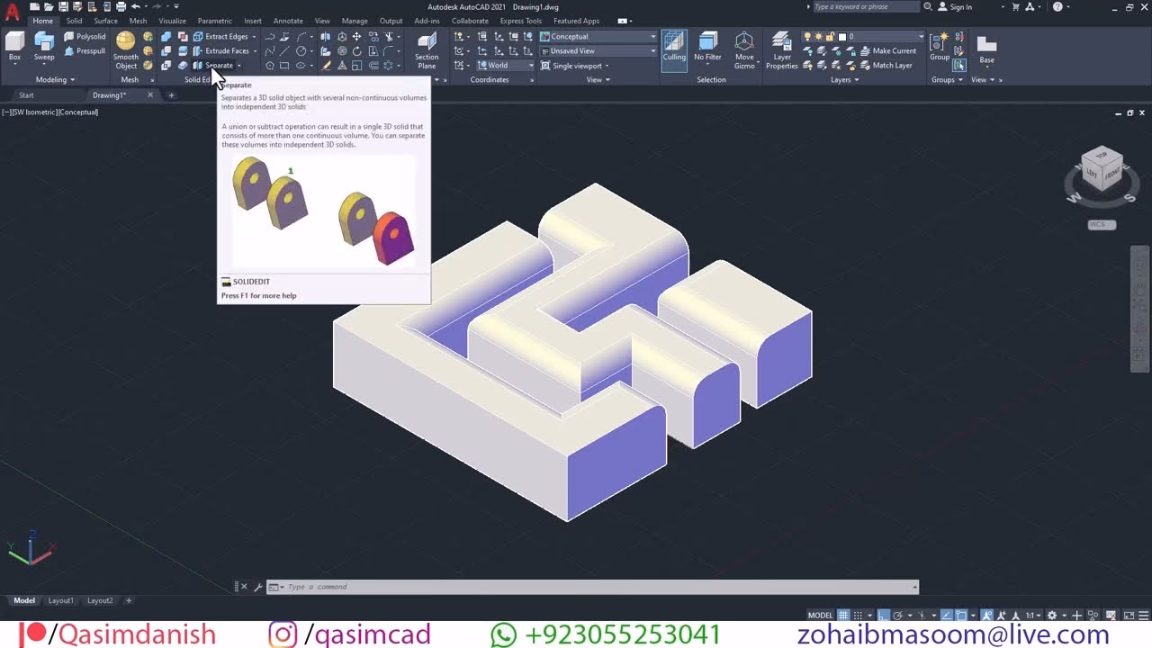Click into the command line input
Viewport: 1152px width, 648px height.
[x=598, y=587]
